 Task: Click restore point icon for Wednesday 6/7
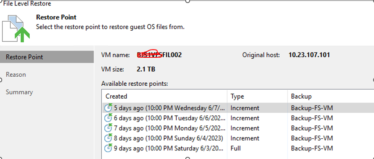coord(108,108)
